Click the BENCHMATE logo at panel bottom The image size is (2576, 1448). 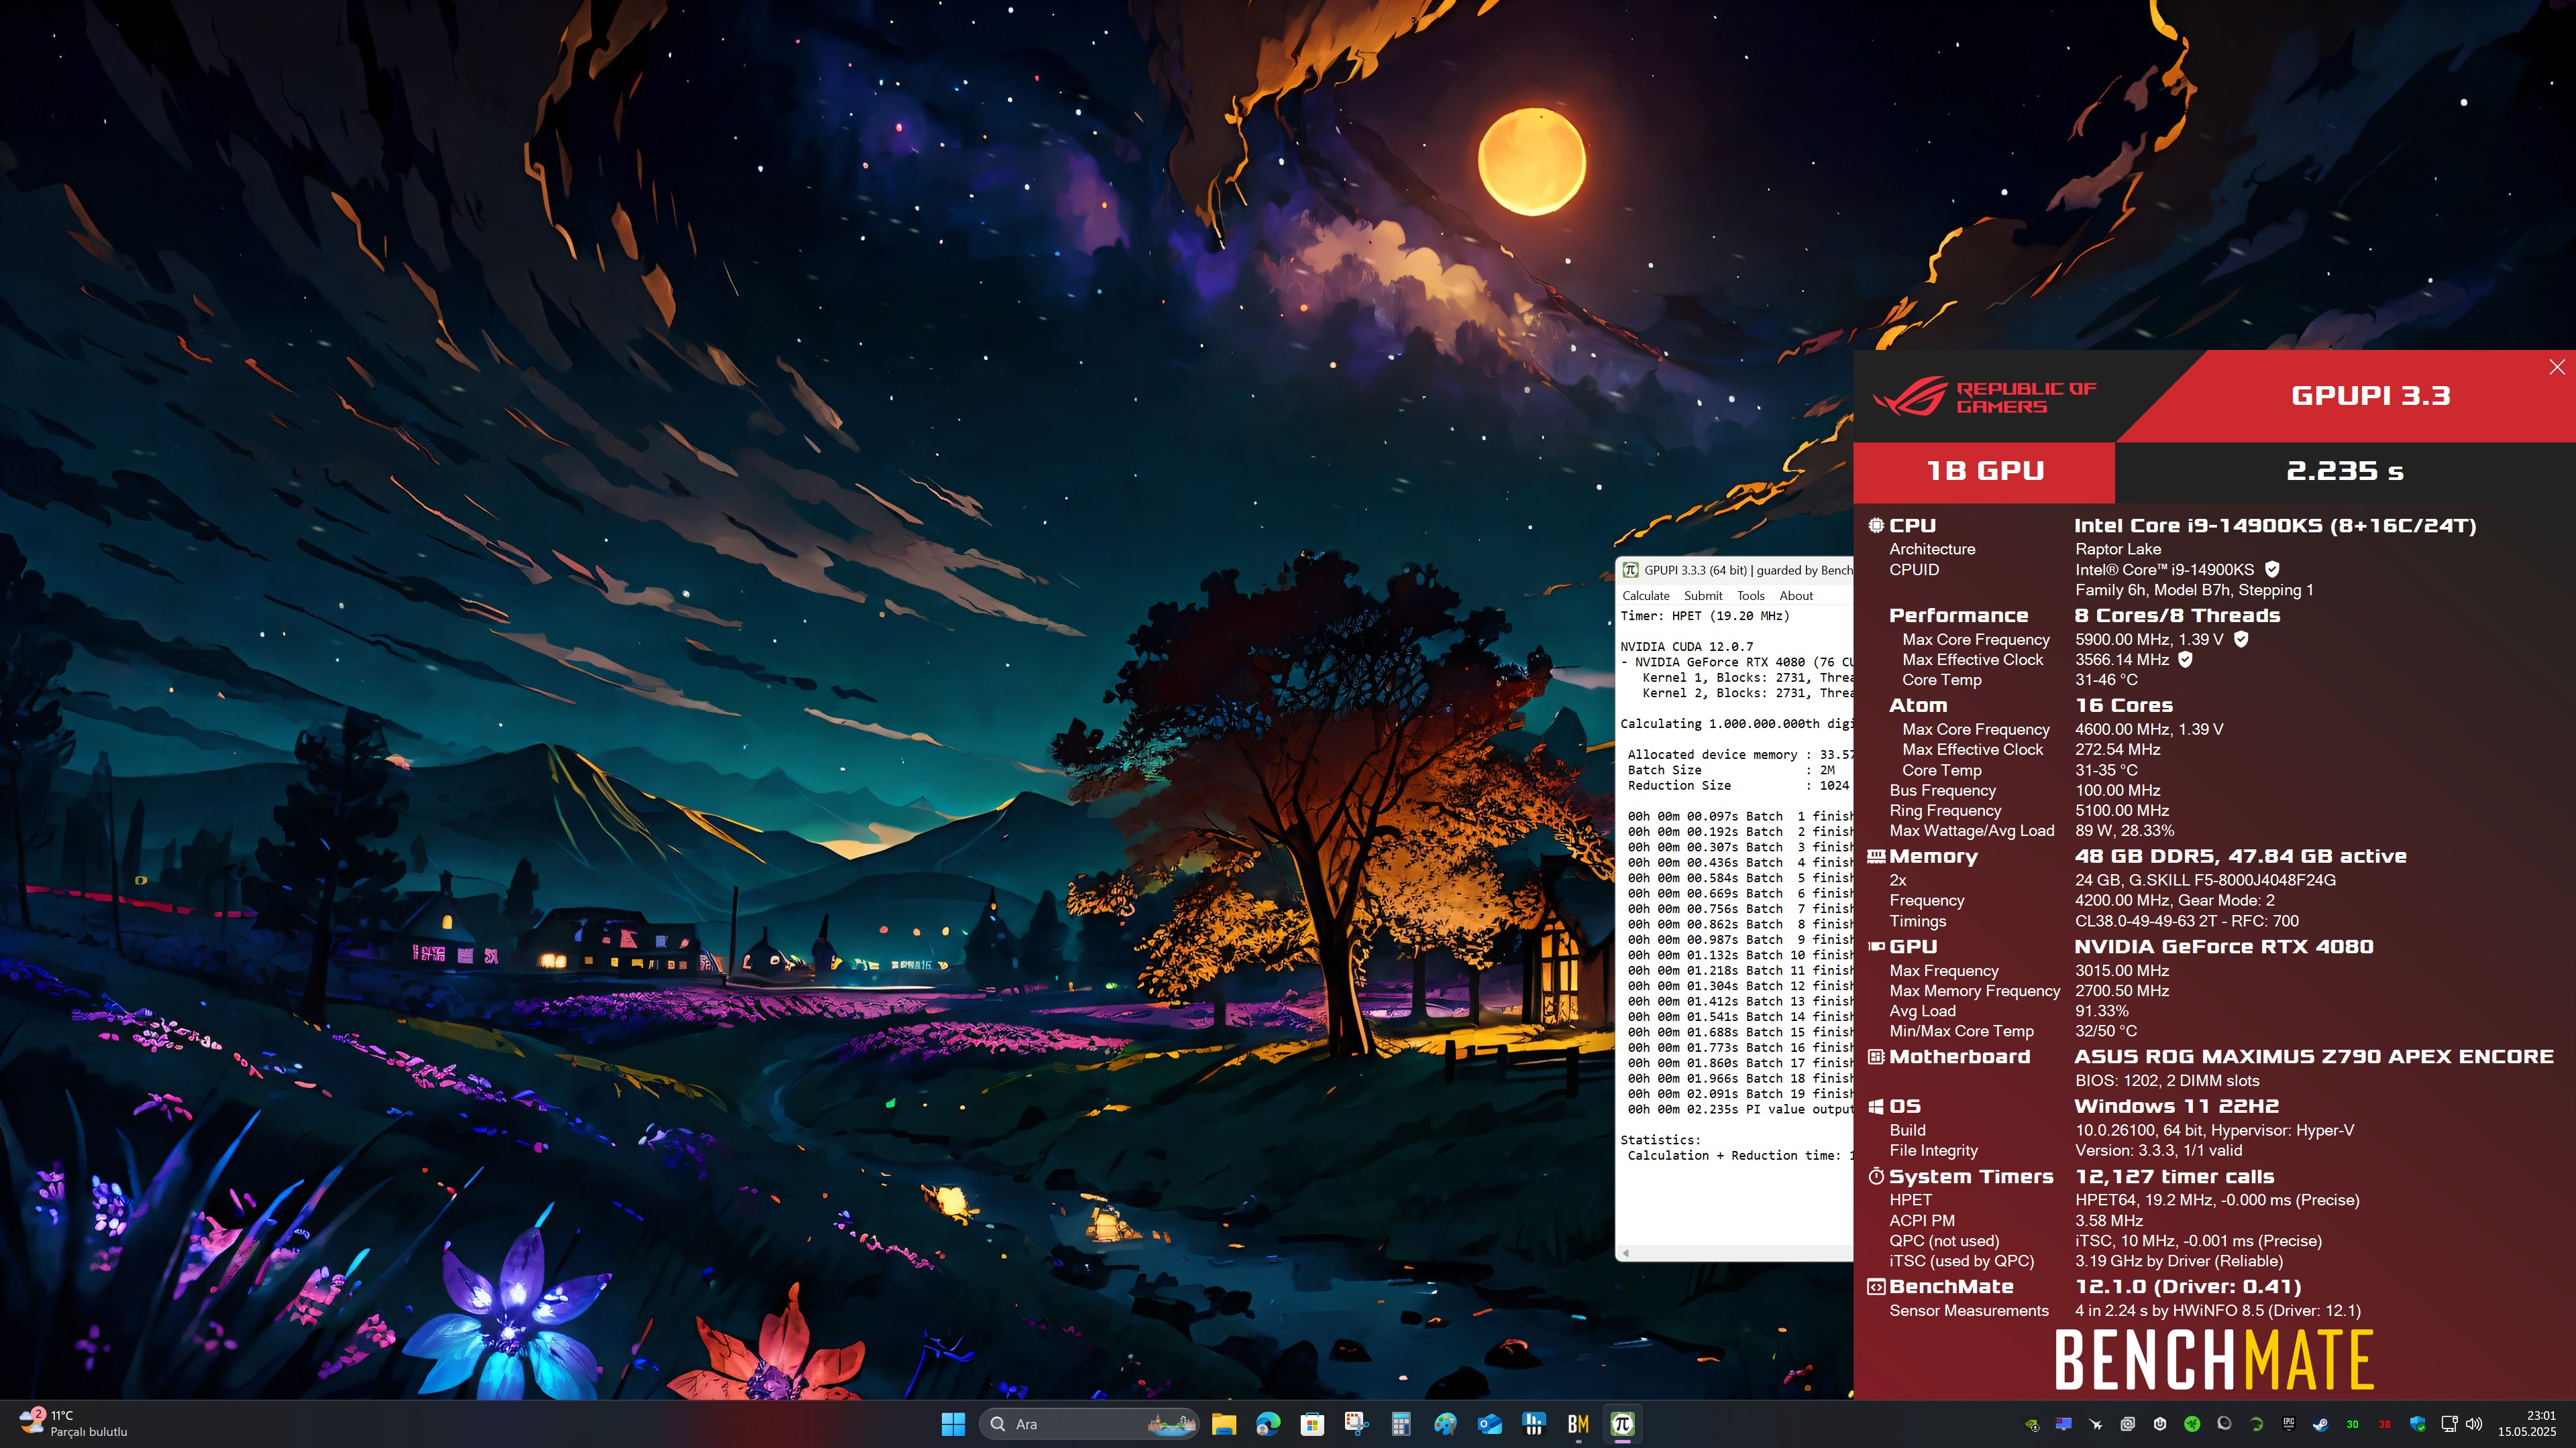coord(2214,1359)
